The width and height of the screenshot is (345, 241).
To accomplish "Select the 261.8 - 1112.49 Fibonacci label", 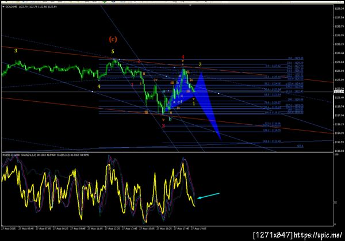I will (x=272, y=141).
